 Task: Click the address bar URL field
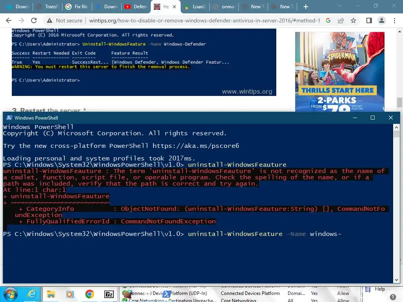point(205,20)
